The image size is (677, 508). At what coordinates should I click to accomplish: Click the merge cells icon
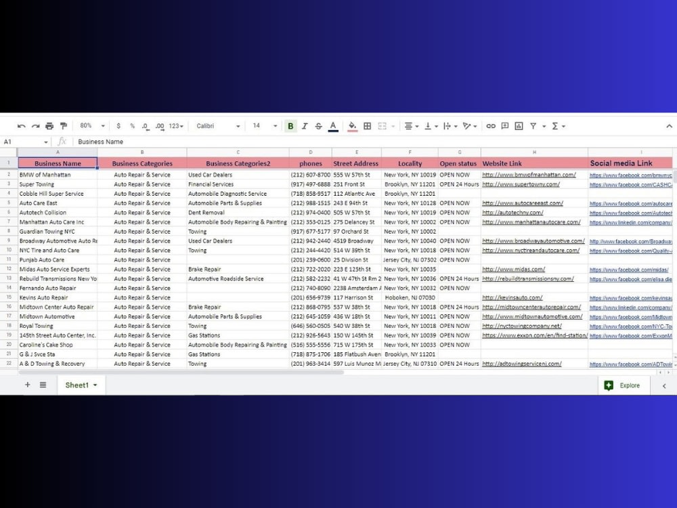click(x=382, y=126)
